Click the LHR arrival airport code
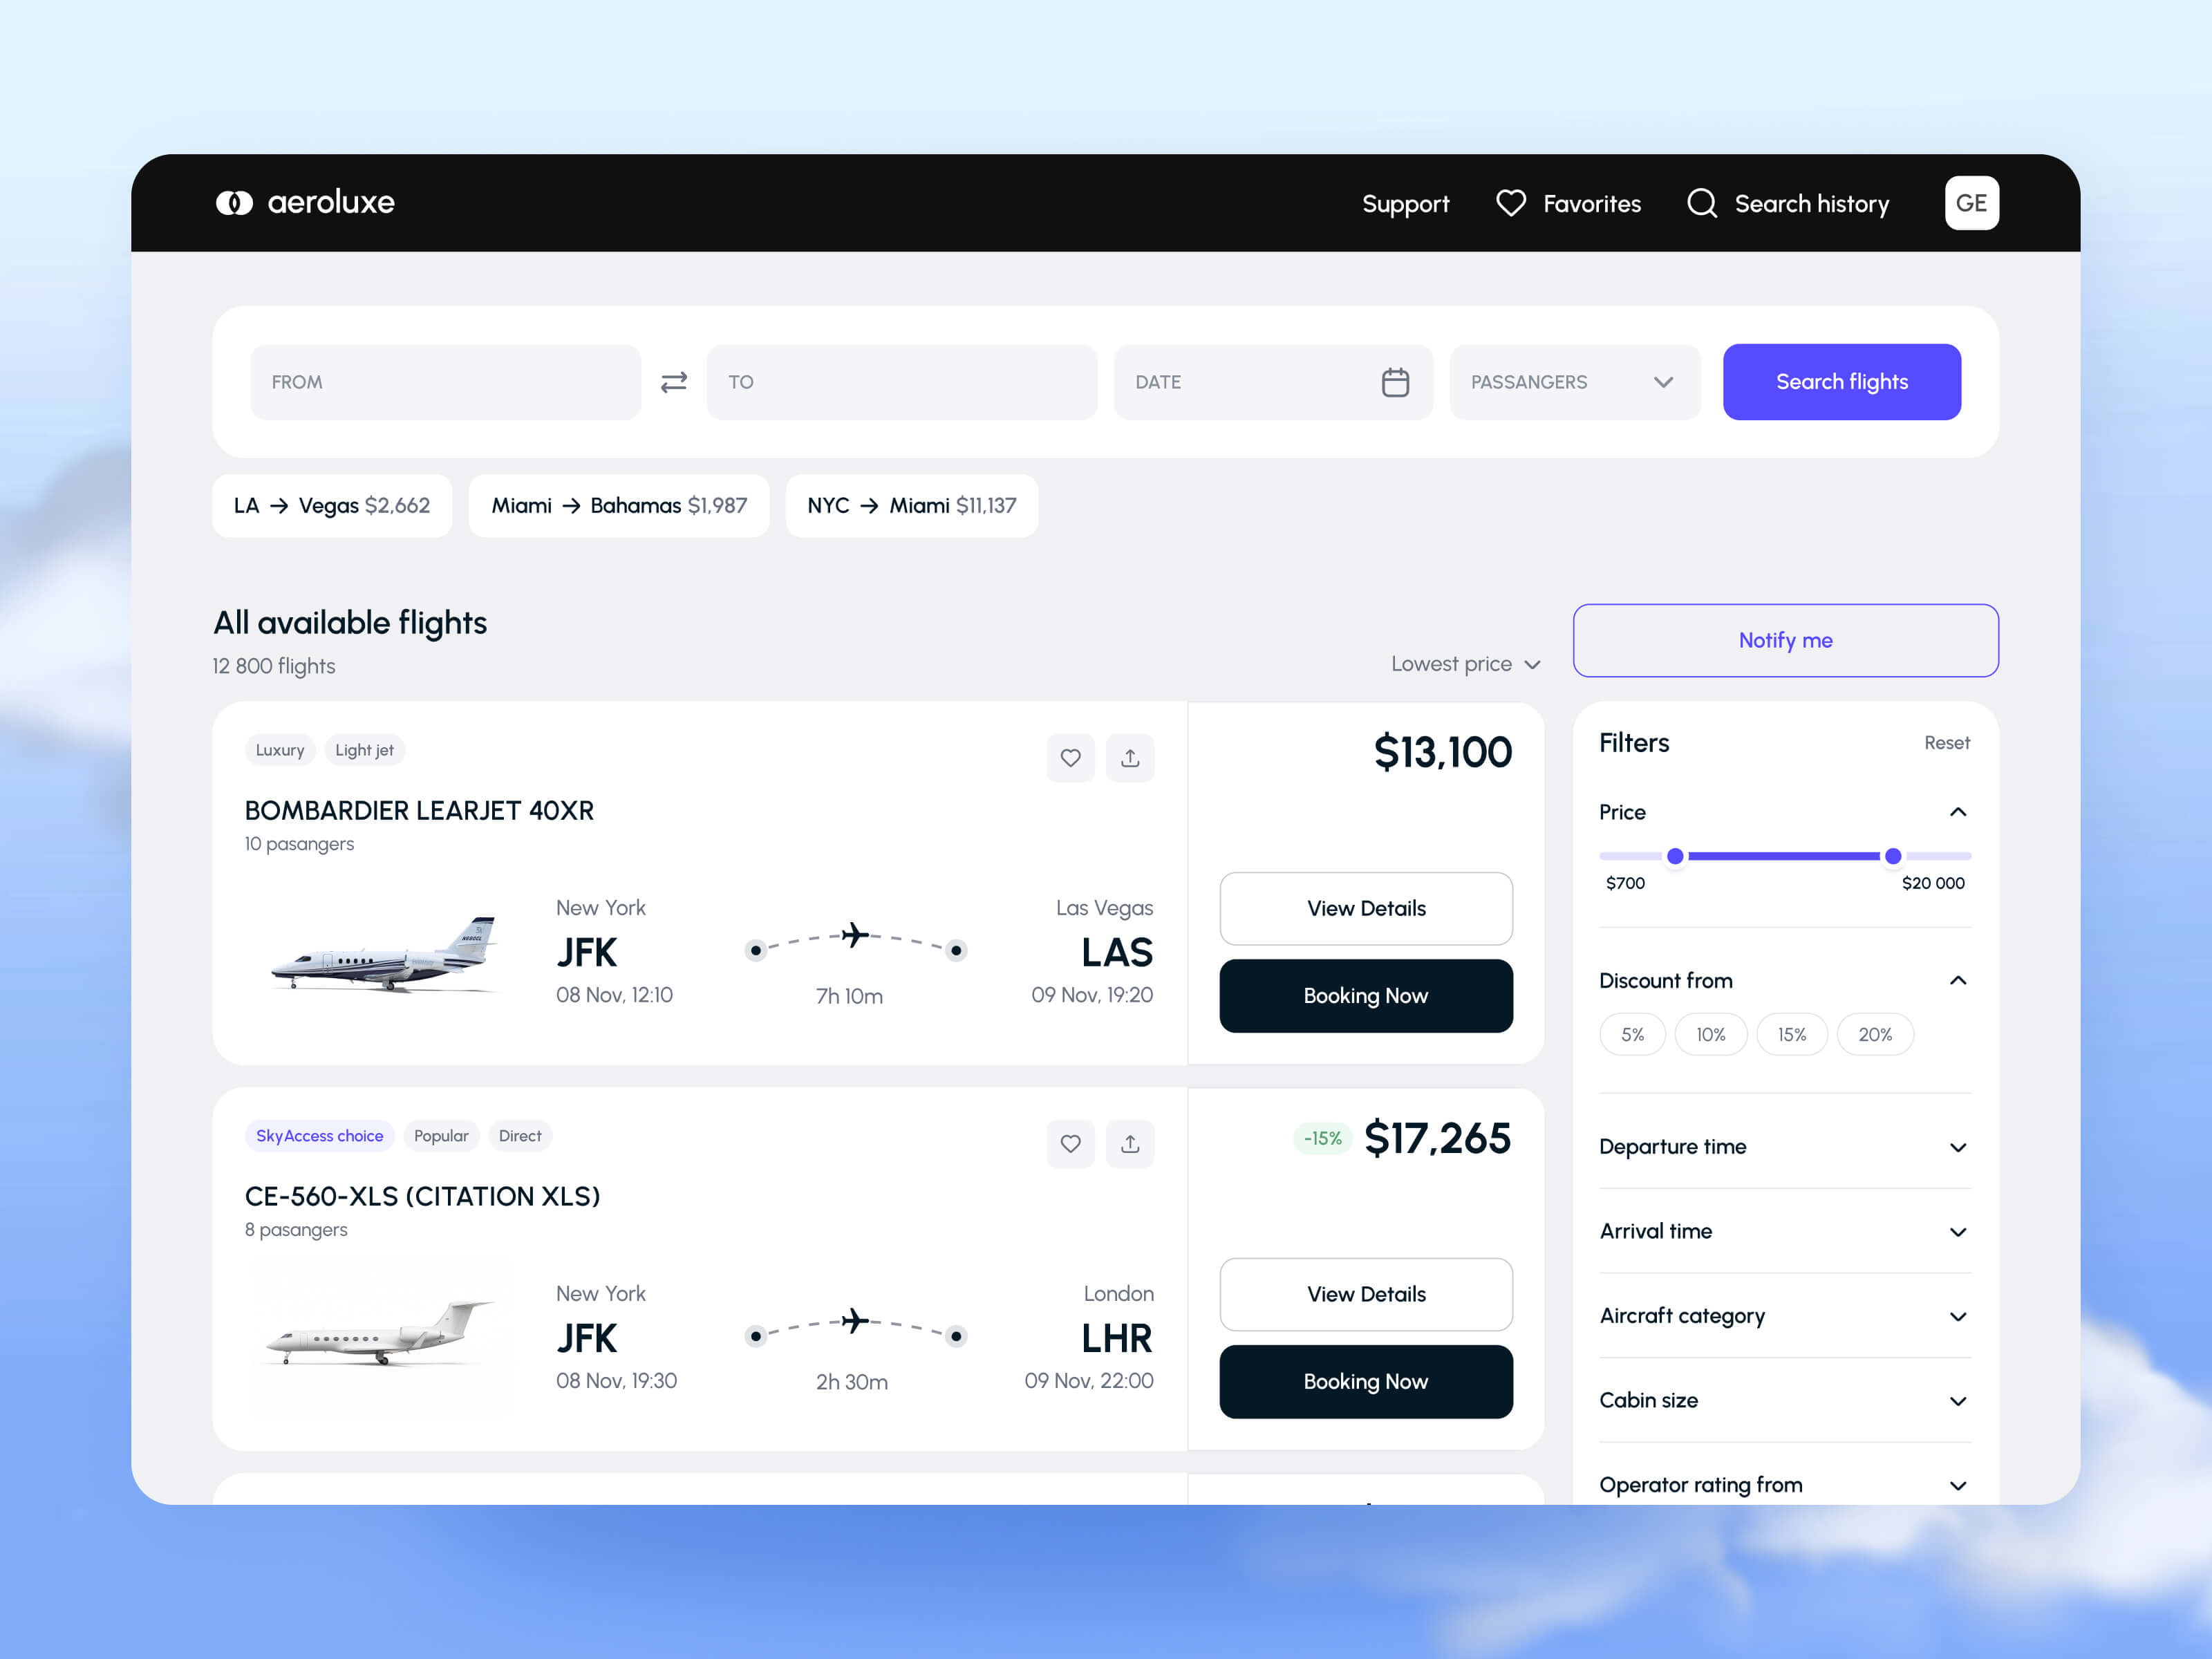2212x1659 pixels. (x=1117, y=1339)
